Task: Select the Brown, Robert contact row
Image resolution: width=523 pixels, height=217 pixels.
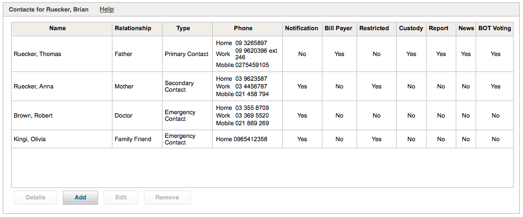Action: point(262,115)
